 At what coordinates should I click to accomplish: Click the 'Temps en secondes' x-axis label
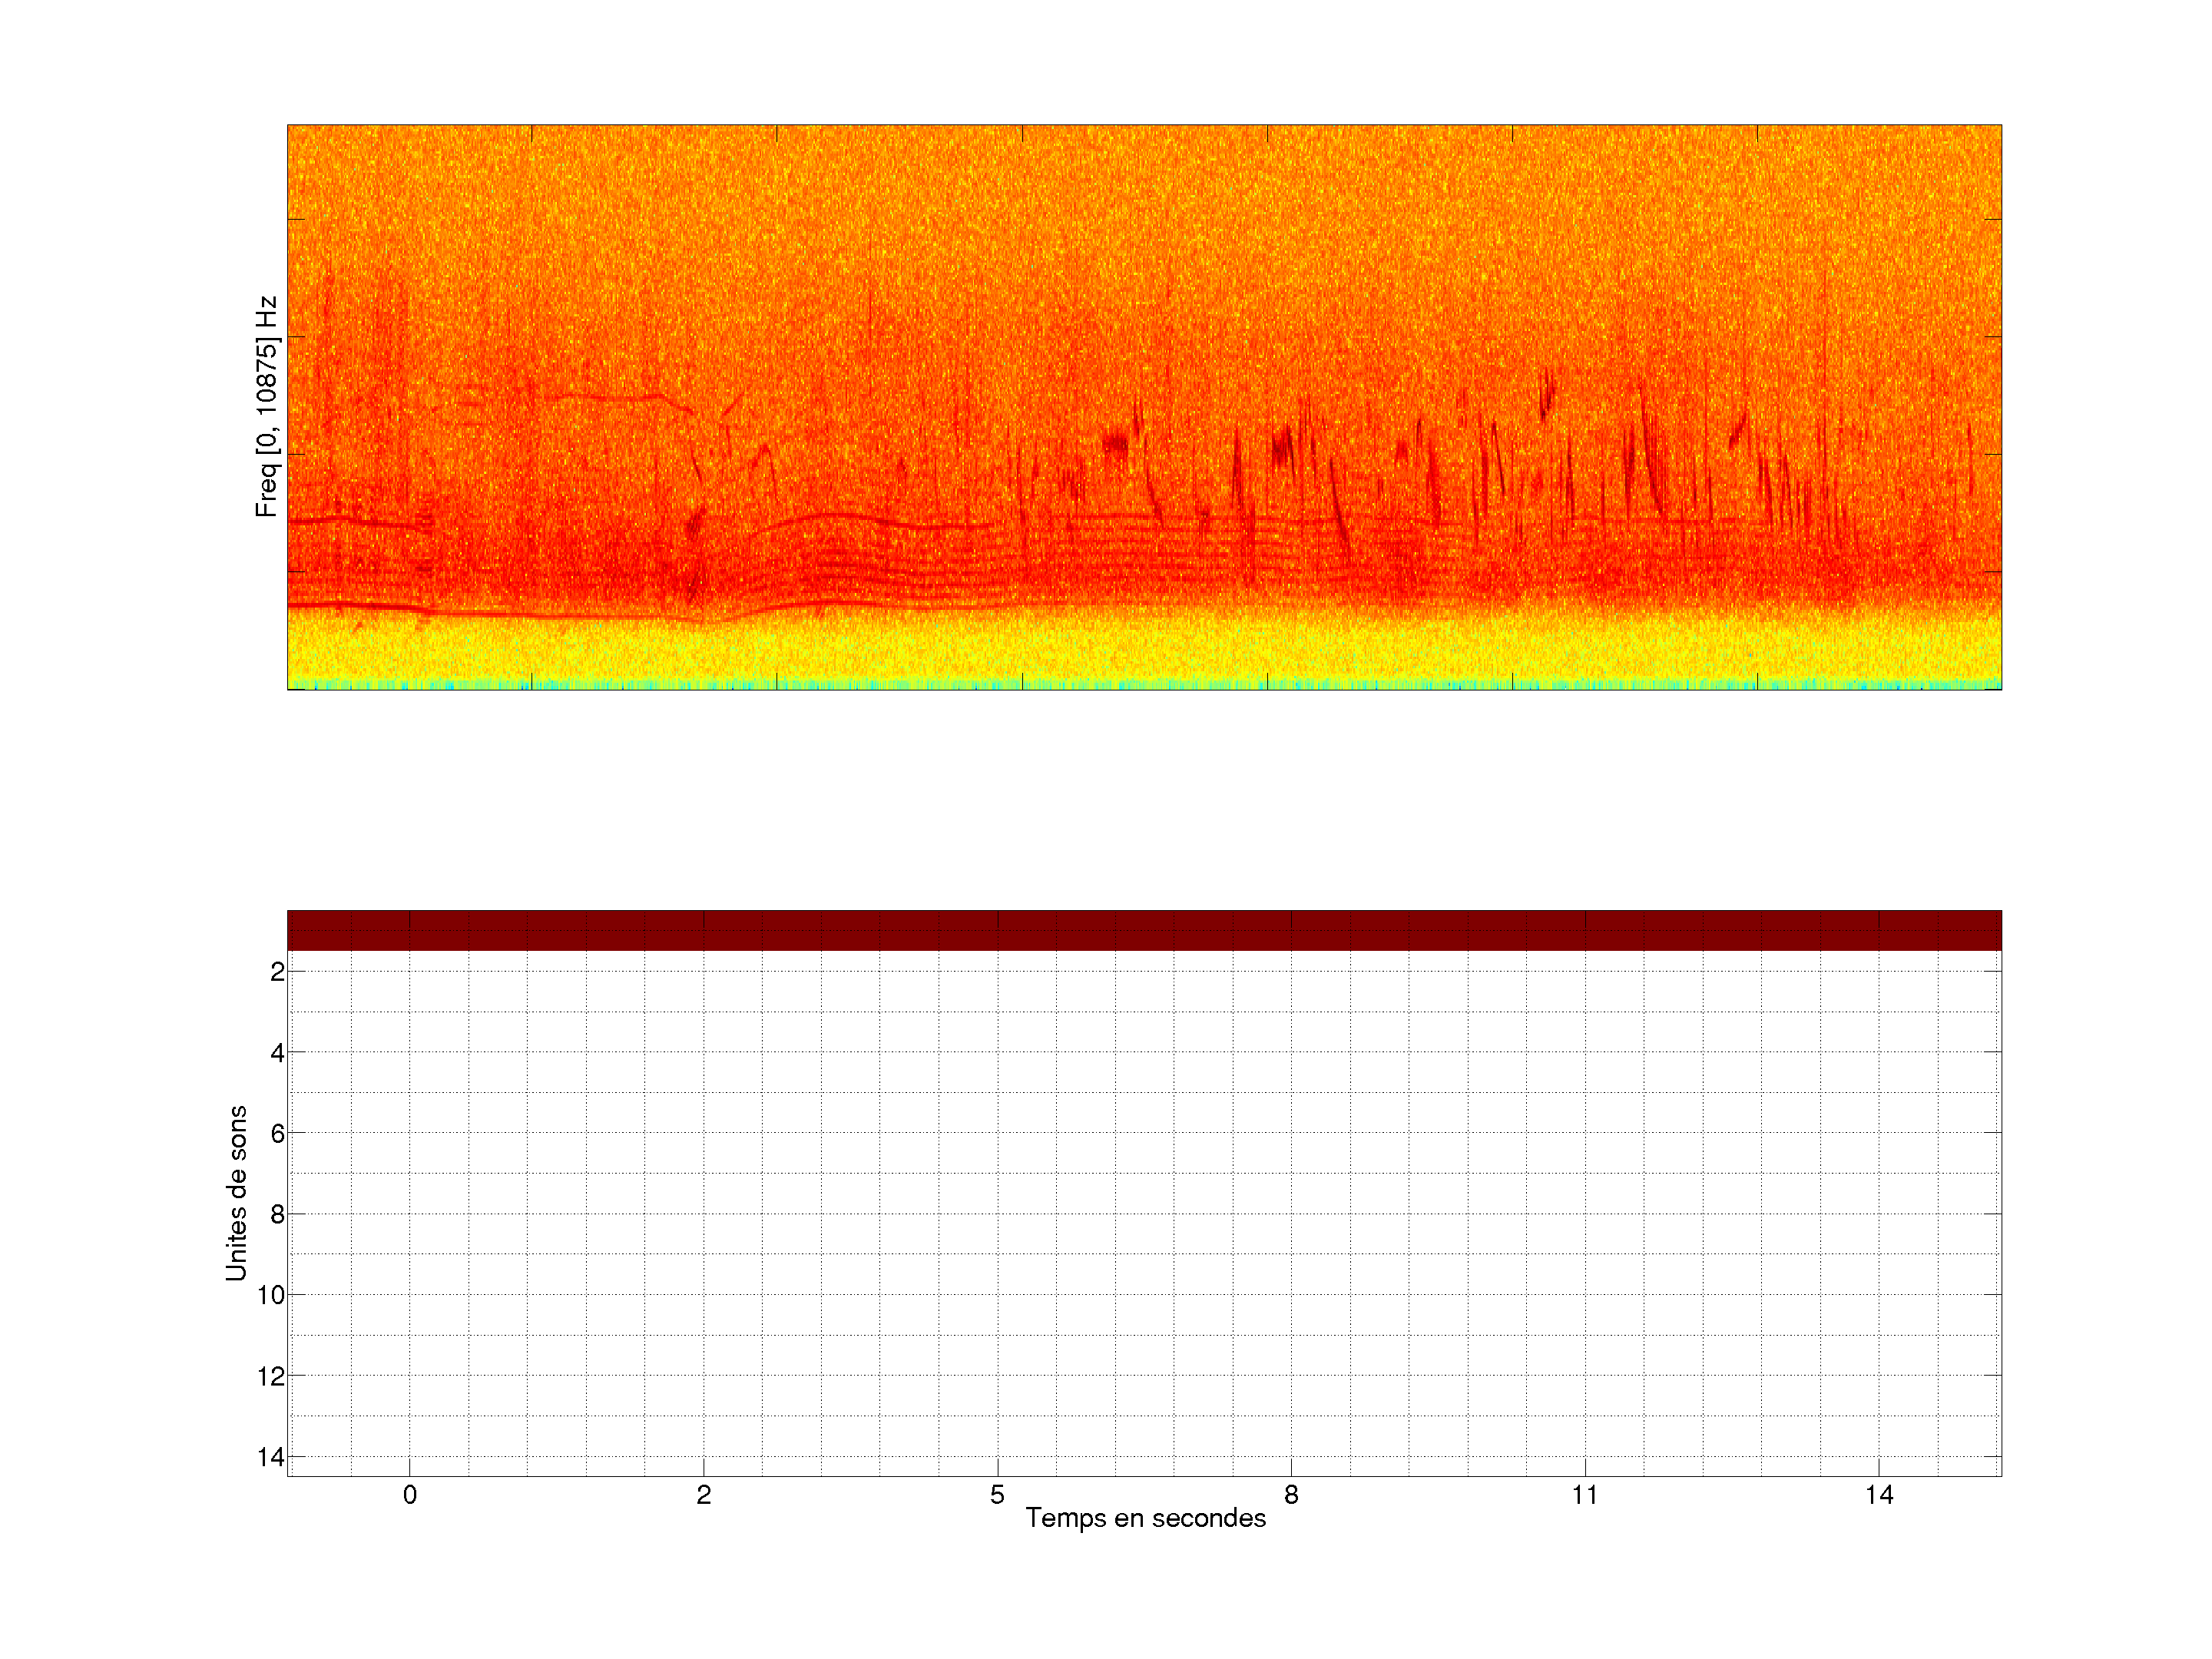[1145, 1518]
